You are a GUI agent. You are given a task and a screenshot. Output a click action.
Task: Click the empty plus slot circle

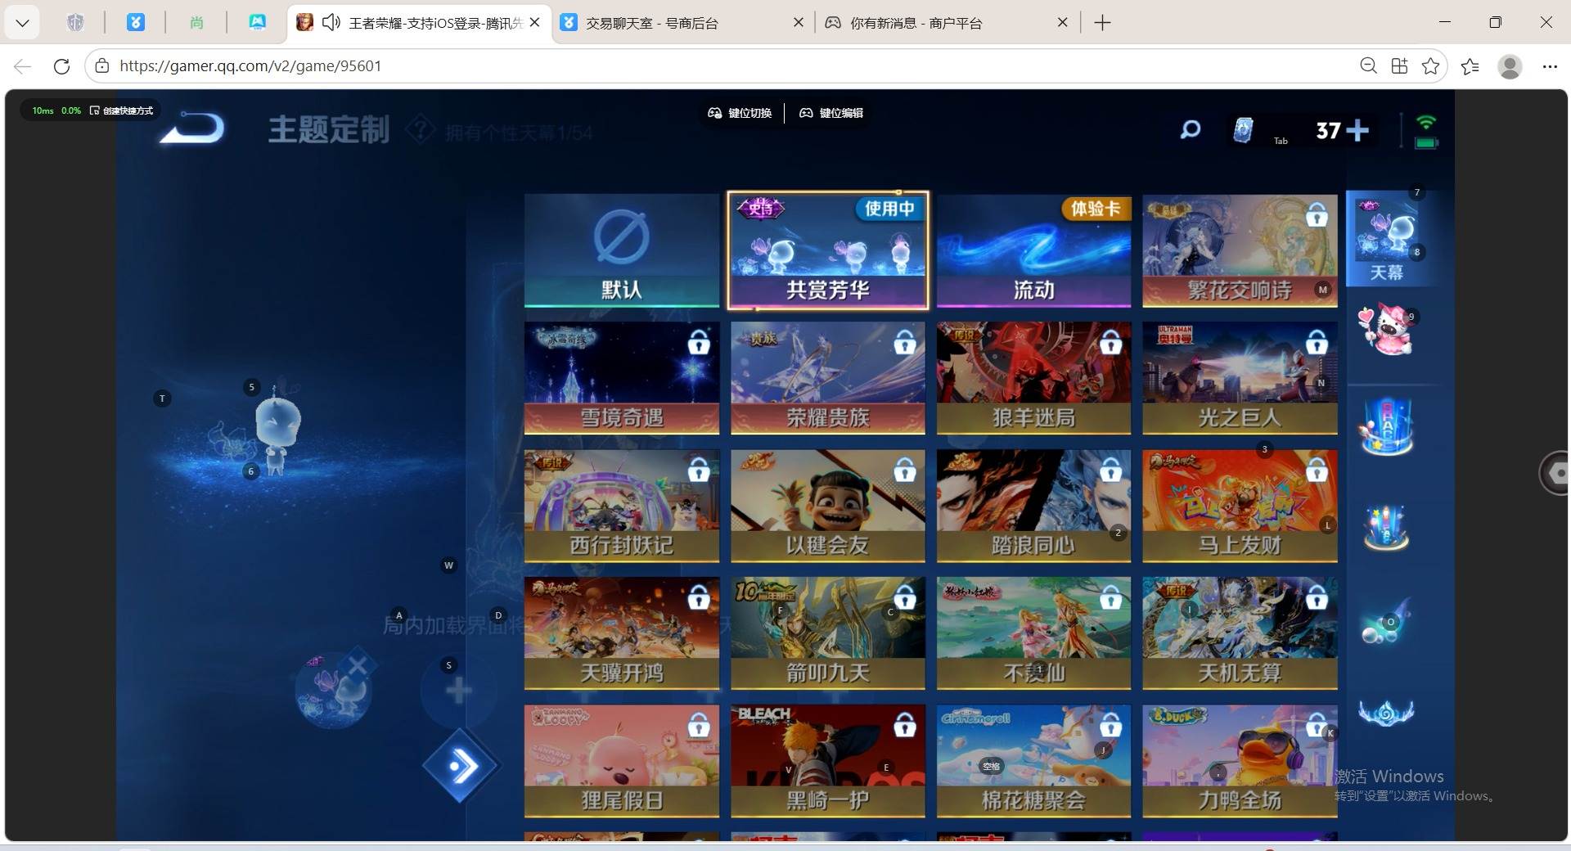tap(458, 691)
